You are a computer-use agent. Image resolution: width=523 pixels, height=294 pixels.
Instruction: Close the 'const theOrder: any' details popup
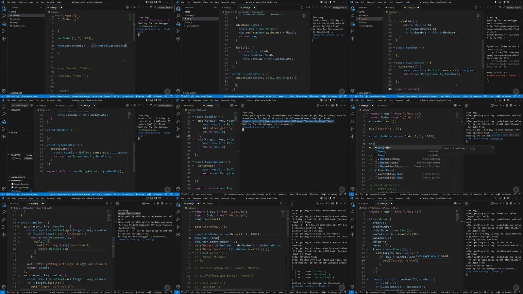coord(493,148)
